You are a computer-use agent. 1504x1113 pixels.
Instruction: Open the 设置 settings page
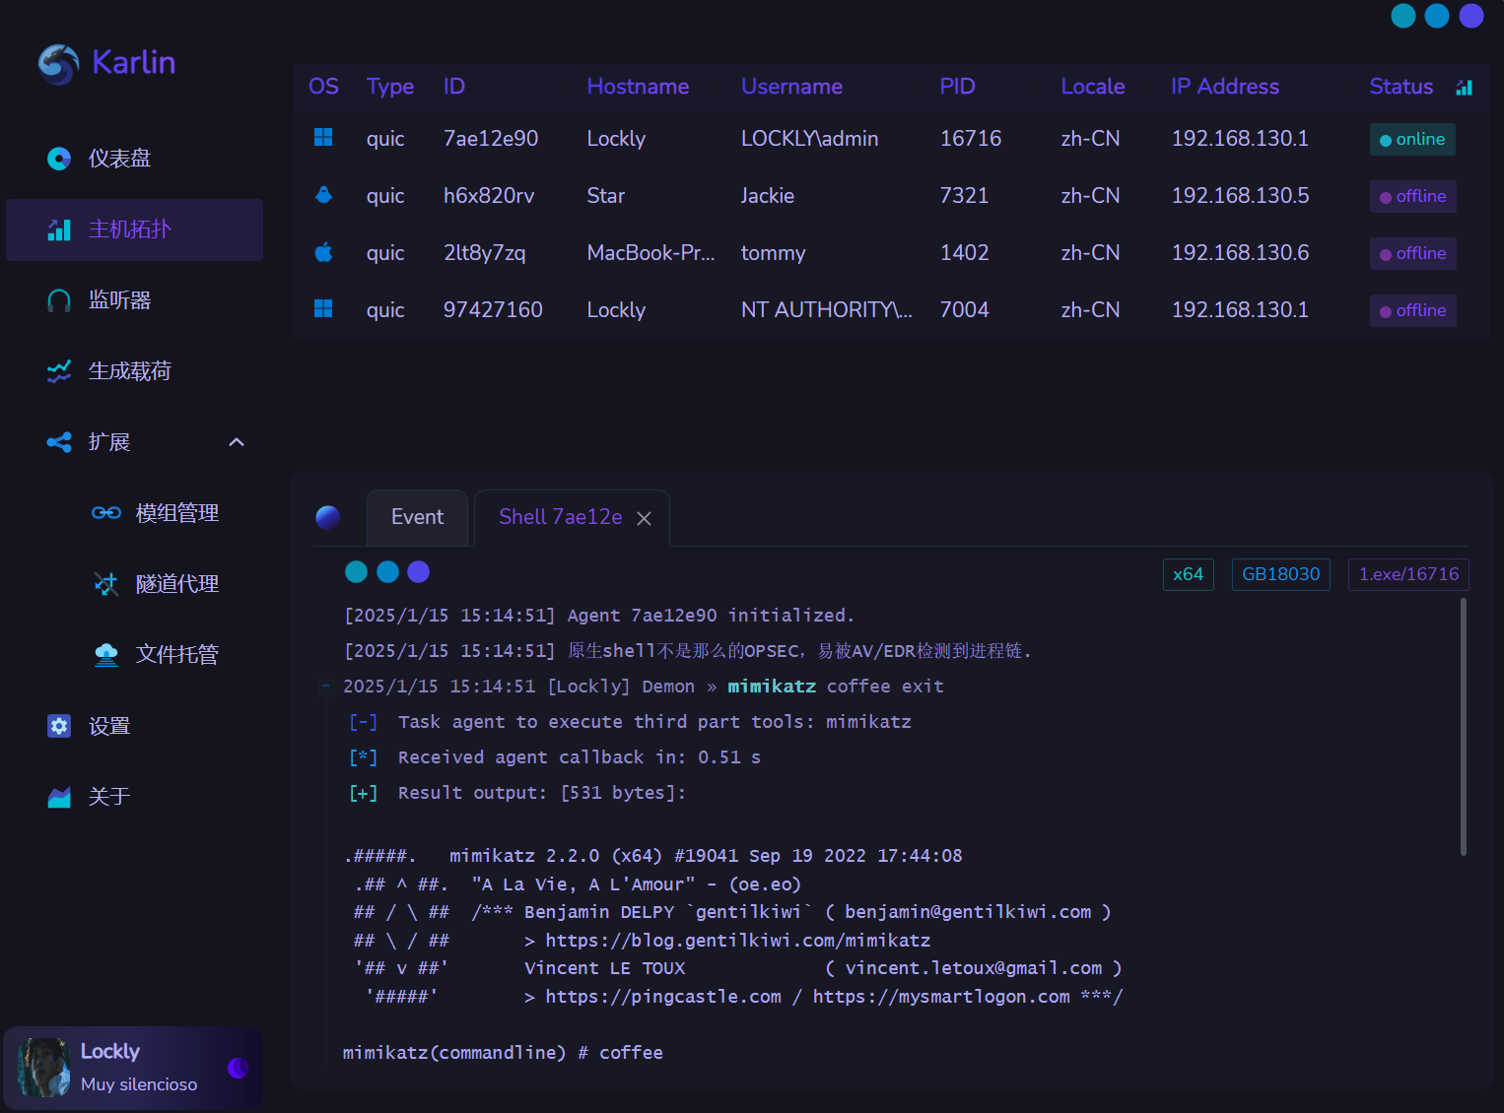tap(135, 726)
